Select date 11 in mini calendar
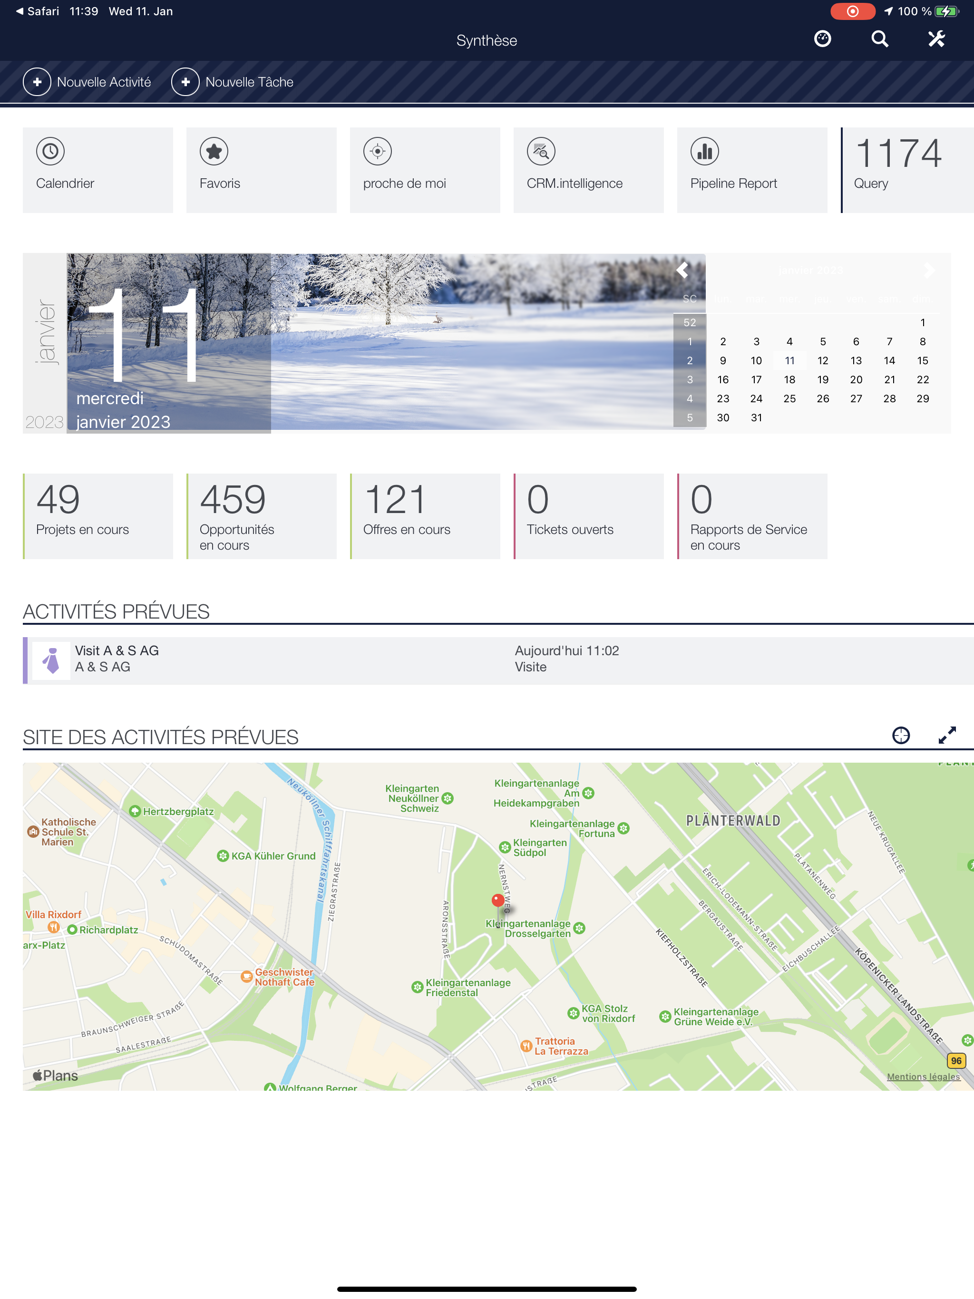Screen dimensions: 974x1299 [x=789, y=360]
